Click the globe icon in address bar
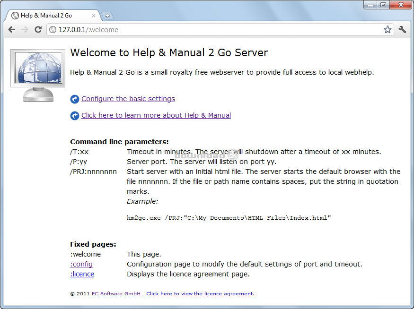 [53, 29]
